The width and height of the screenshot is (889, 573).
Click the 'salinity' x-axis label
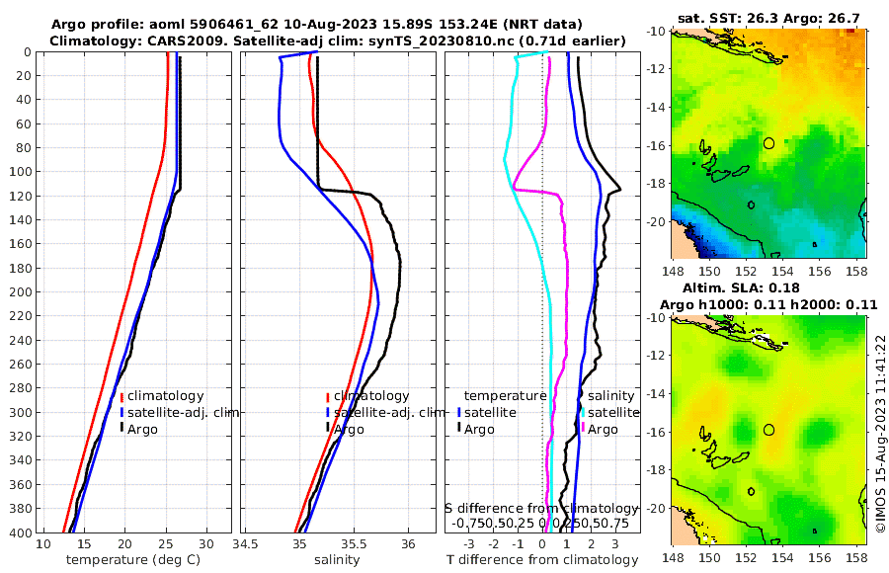(337, 560)
